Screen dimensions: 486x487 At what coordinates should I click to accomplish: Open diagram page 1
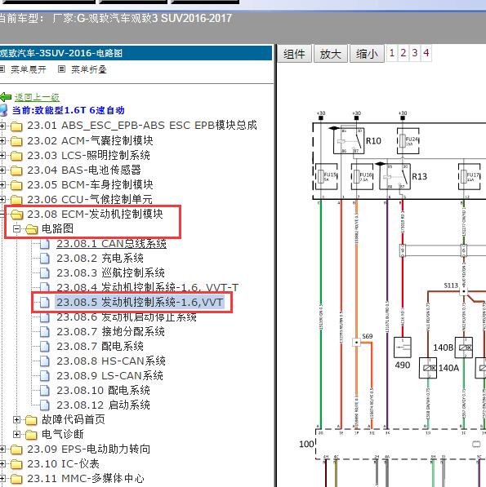(392, 53)
